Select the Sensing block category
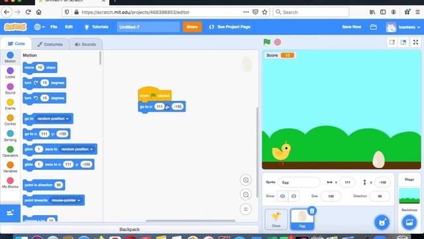The image size is (424, 239). (x=11, y=135)
